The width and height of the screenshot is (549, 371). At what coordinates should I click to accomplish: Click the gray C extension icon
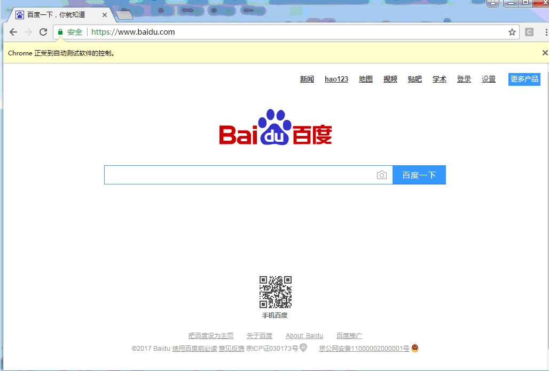pyautogui.click(x=529, y=32)
